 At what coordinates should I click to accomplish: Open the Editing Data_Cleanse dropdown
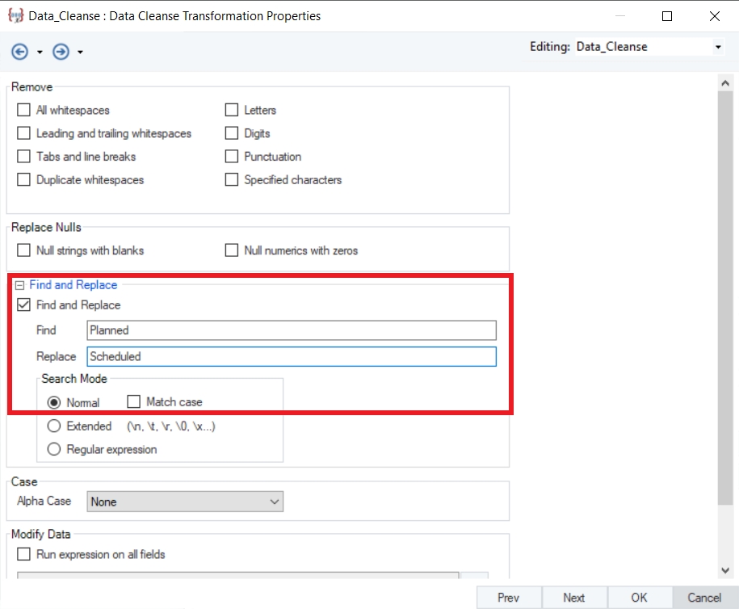[718, 47]
